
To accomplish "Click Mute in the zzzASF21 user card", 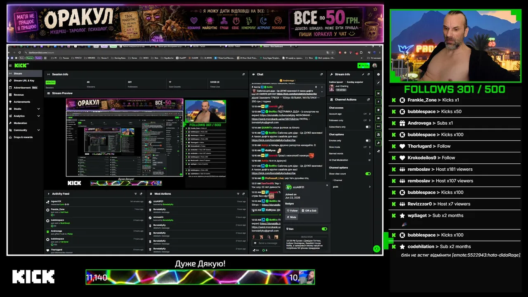I will click(291, 217).
